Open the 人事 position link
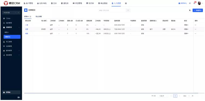205x101 pixels. 27,25
